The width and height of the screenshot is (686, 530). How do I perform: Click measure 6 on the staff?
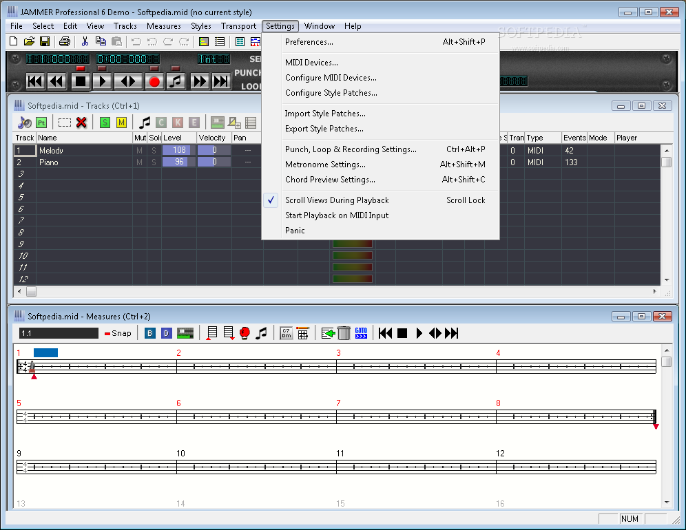pyautogui.click(x=256, y=416)
